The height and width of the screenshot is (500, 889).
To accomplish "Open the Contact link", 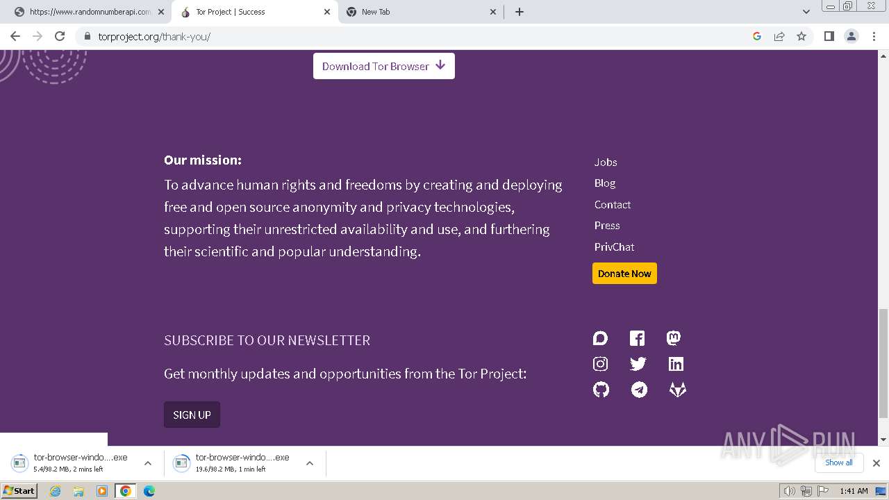I will (x=613, y=204).
